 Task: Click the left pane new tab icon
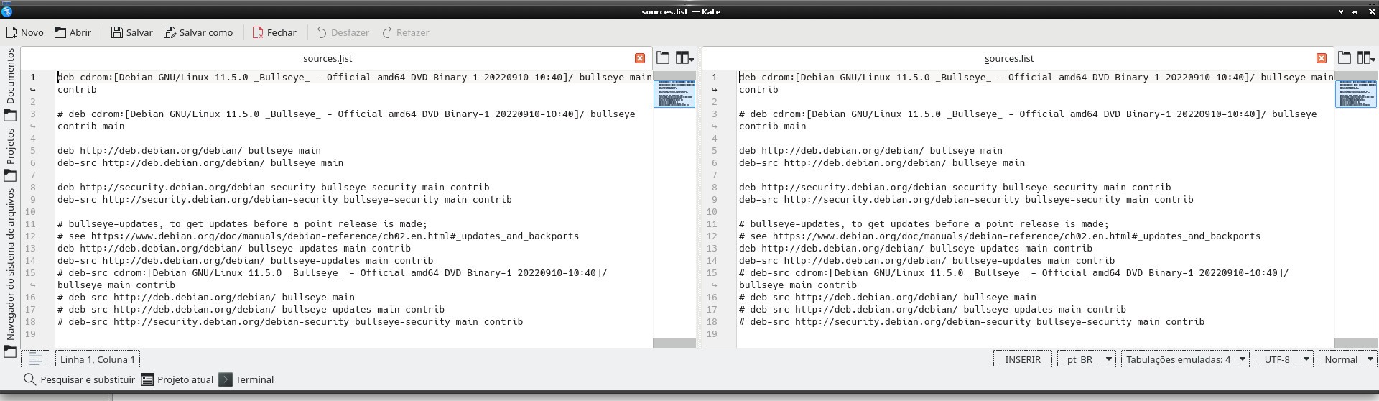663,57
